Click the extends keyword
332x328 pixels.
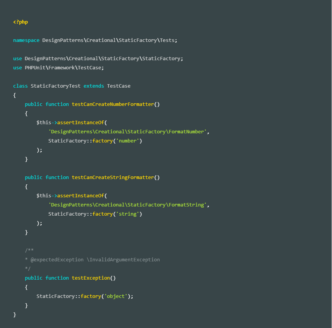(94, 86)
